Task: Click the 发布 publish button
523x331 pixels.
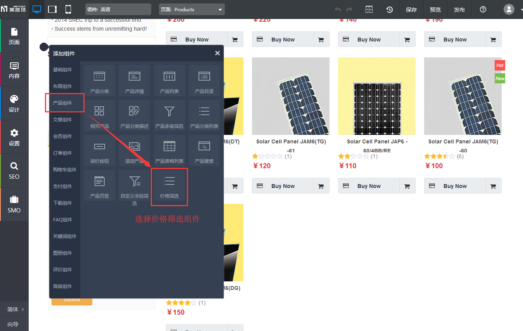Action: click(459, 9)
